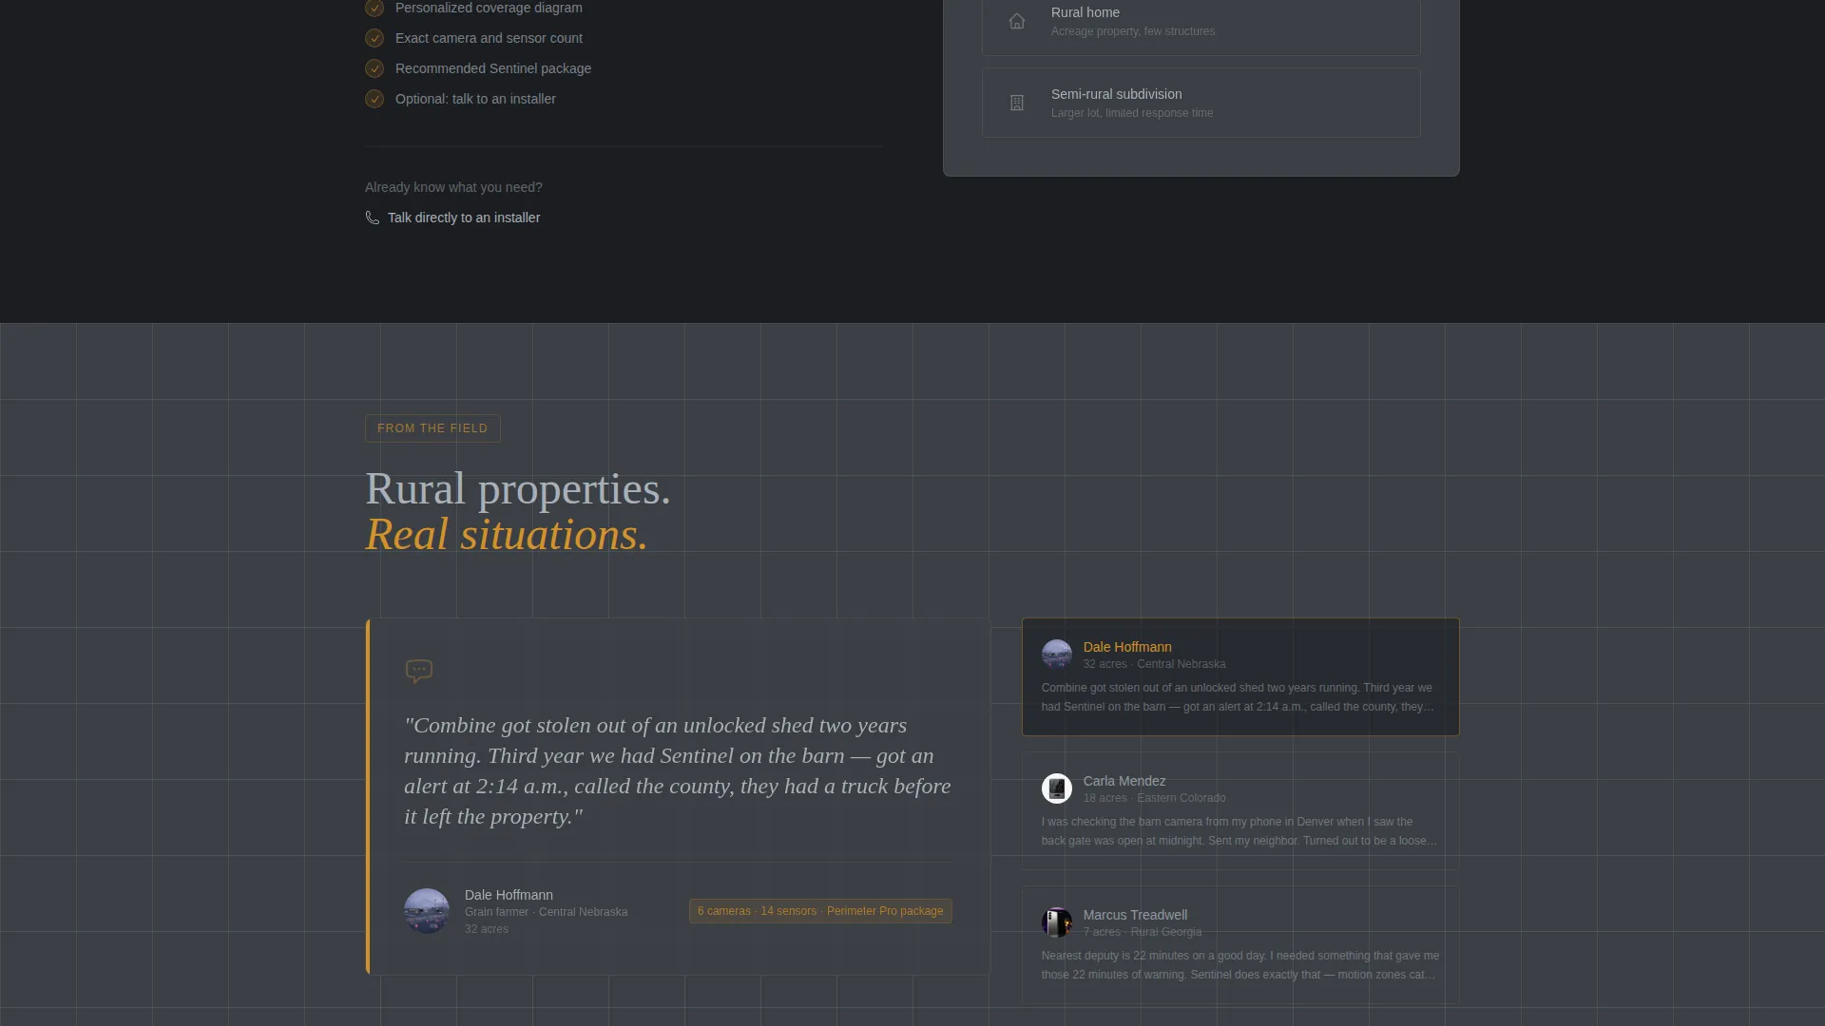Select Marcus Treadwell testimonial card
1825x1026 pixels.
[x=1240, y=944]
